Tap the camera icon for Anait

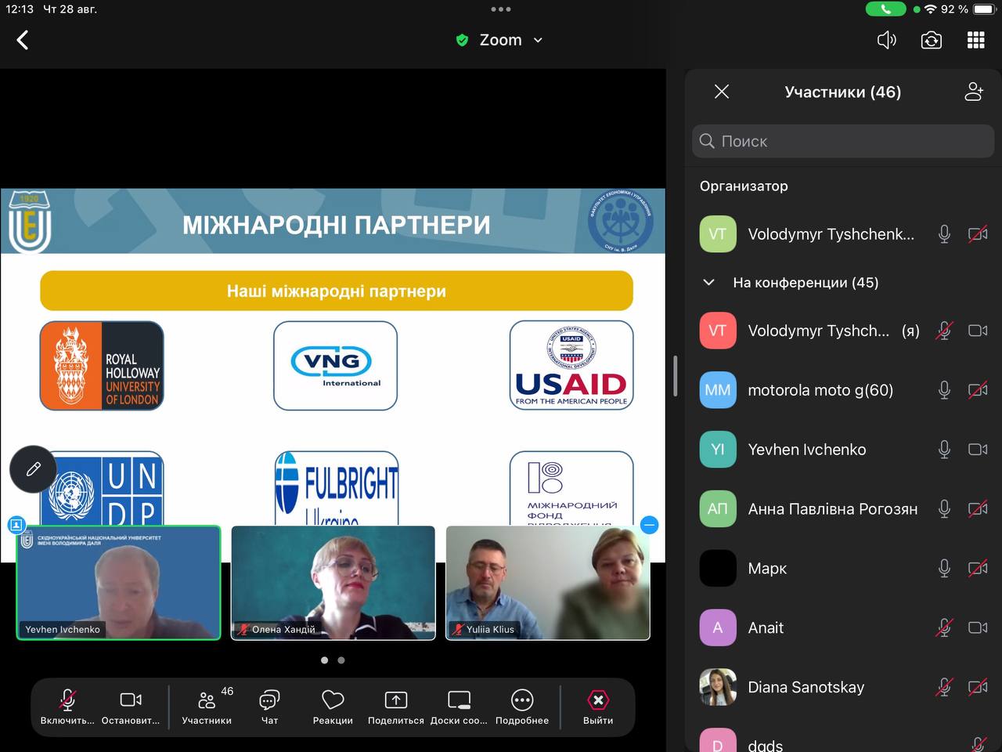(978, 627)
